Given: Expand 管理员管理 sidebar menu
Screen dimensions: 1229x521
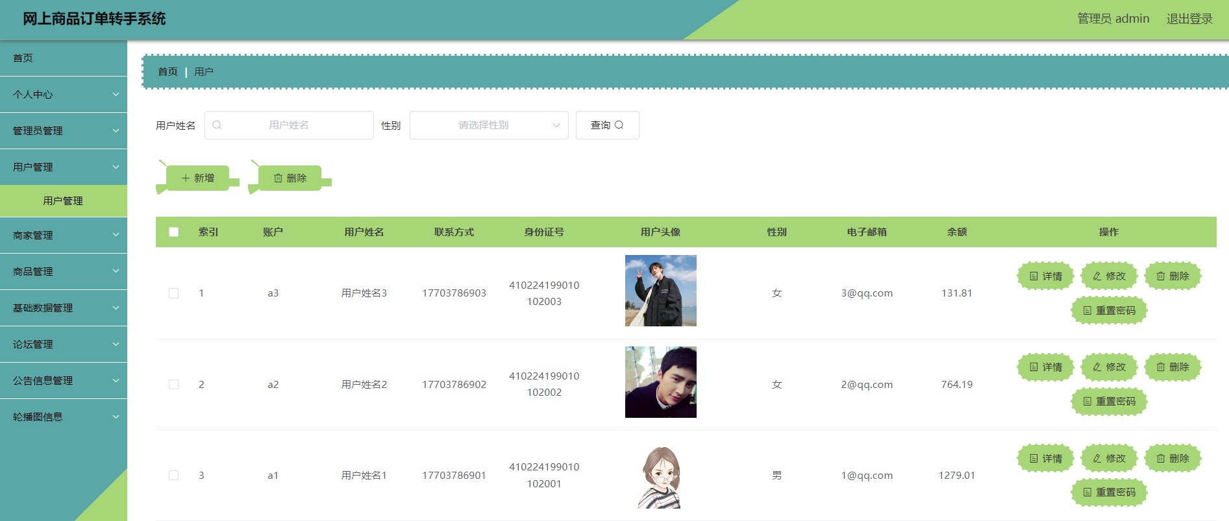Looking at the screenshot, I should click(64, 131).
